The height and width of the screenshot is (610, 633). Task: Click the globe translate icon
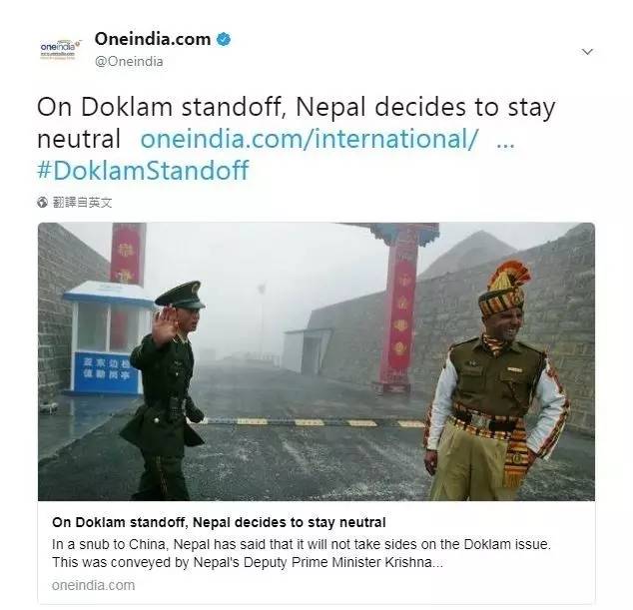[42, 202]
